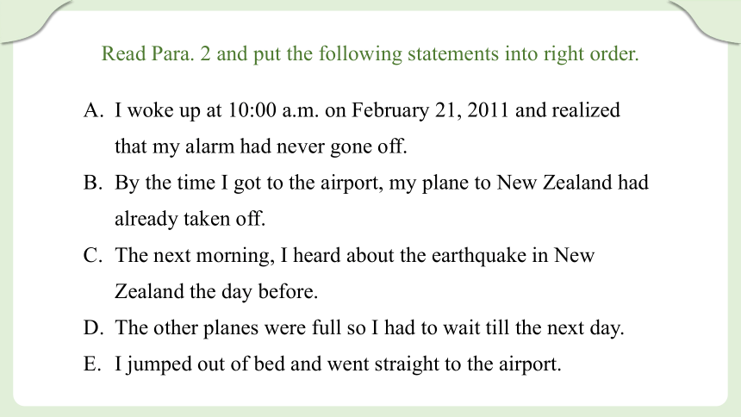Viewport: 741px width, 417px height.
Task: Click the date 'February 21, 2011'
Action: coord(431,110)
